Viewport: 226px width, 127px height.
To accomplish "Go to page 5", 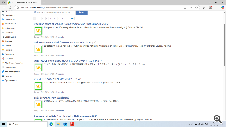I will [x=51, y=19].
